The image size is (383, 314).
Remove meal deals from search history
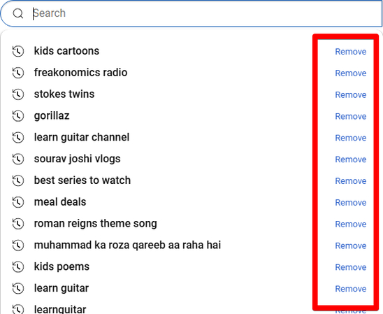coord(351,202)
